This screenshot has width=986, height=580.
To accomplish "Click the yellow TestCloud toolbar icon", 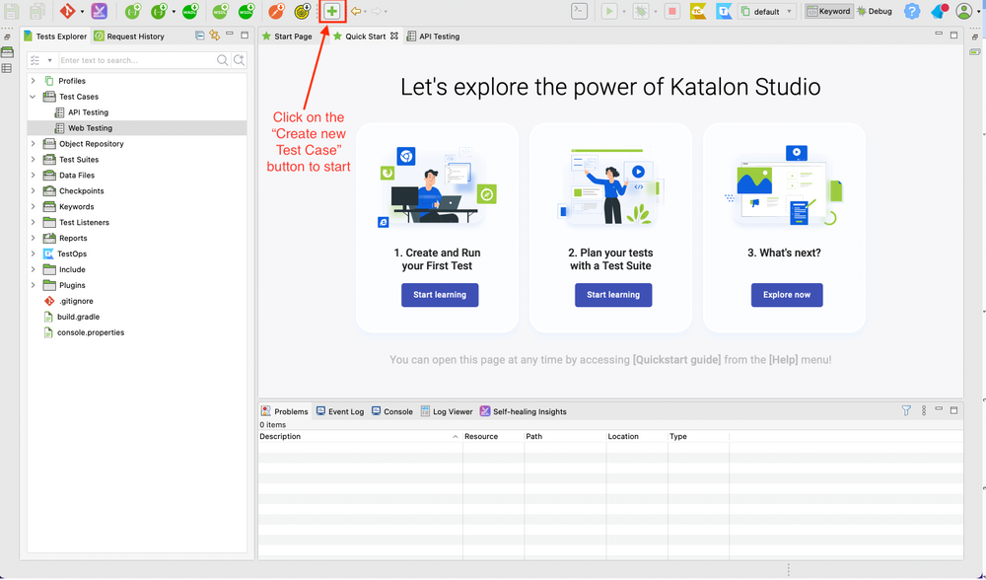I will [x=697, y=11].
